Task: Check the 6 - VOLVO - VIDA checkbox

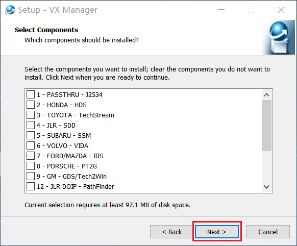Action: (x=31, y=145)
